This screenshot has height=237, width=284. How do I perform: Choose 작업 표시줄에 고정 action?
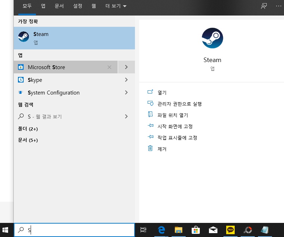pos(177,138)
